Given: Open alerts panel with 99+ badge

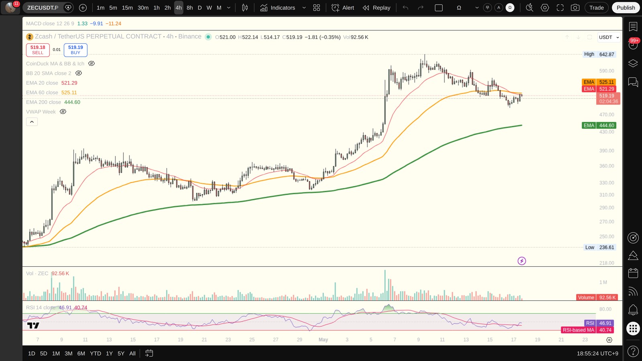Looking at the screenshot, I should (x=633, y=45).
